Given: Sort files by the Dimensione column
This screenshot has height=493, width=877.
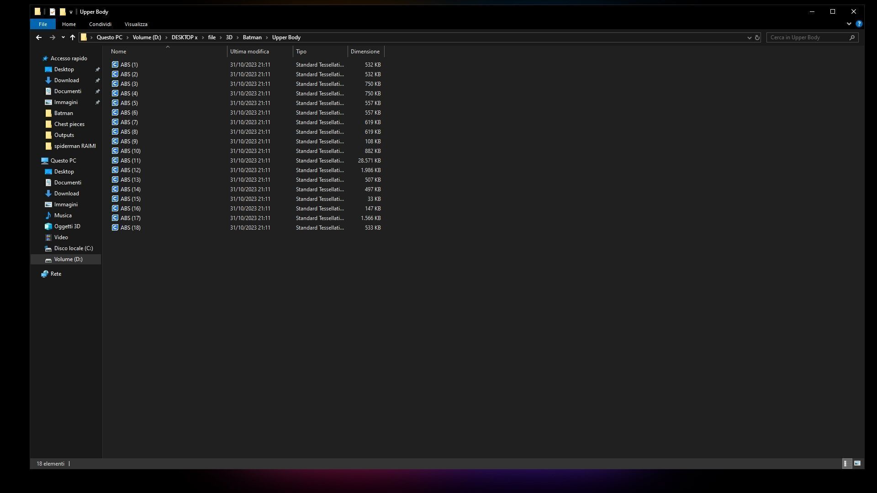Looking at the screenshot, I should [x=365, y=52].
